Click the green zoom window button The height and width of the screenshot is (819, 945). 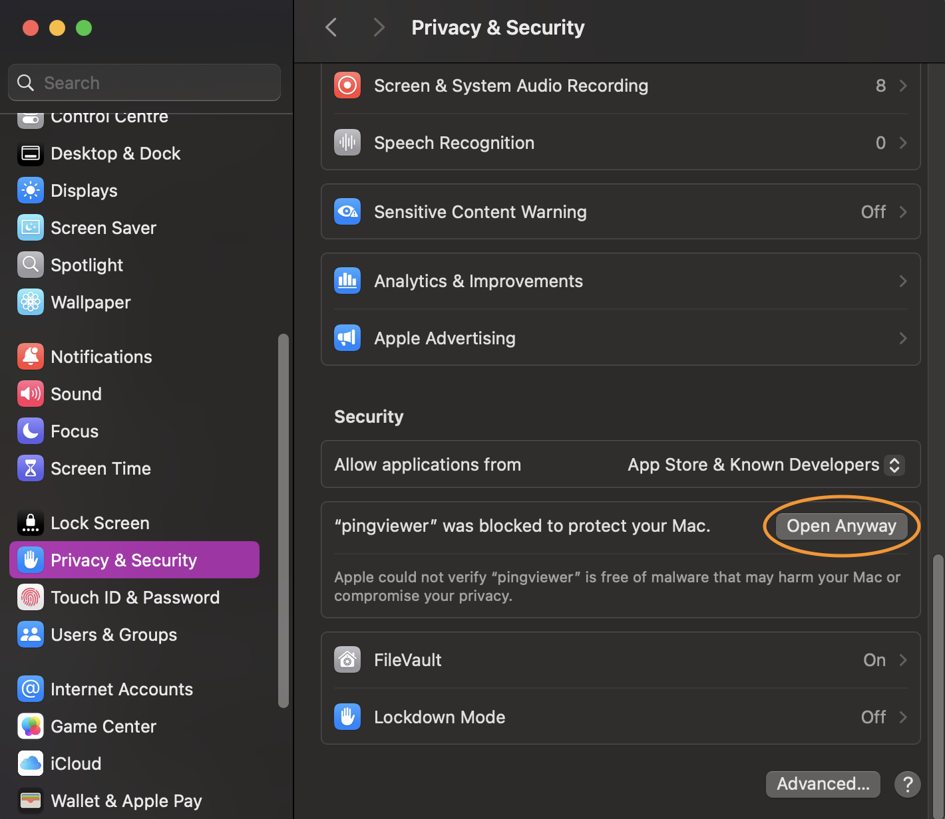(x=84, y=28)
